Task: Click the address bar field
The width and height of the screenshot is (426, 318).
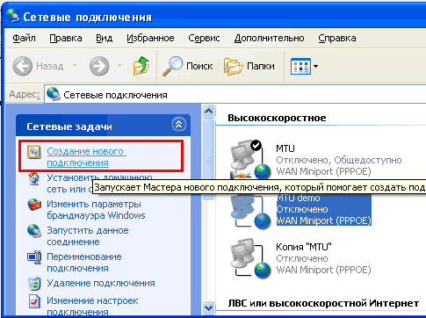Action: point(235,95)
